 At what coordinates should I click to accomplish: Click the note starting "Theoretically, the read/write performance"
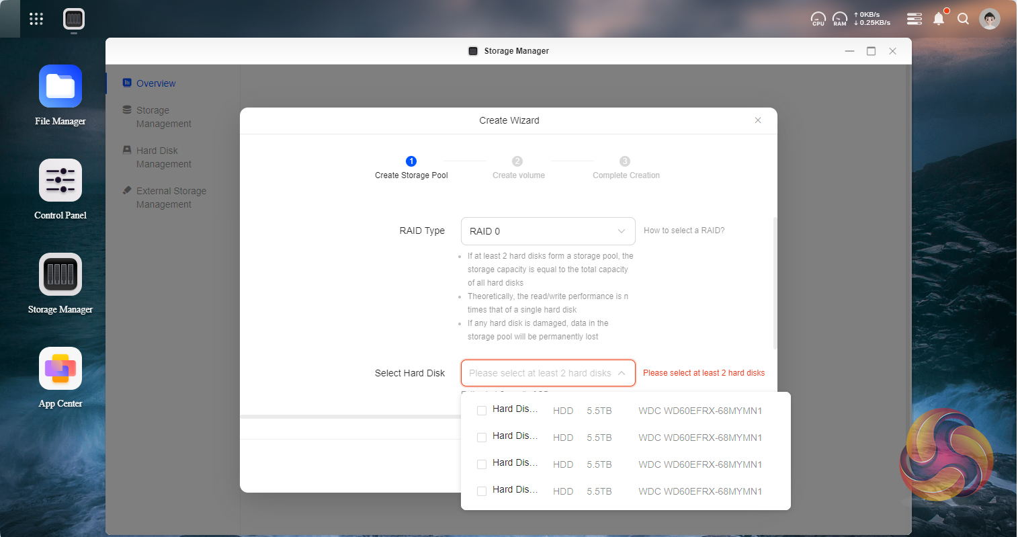pyautogui.click(x=548, y=303)
